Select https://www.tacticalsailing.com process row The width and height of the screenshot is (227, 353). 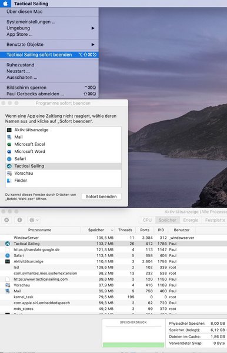tap(113, 279)
